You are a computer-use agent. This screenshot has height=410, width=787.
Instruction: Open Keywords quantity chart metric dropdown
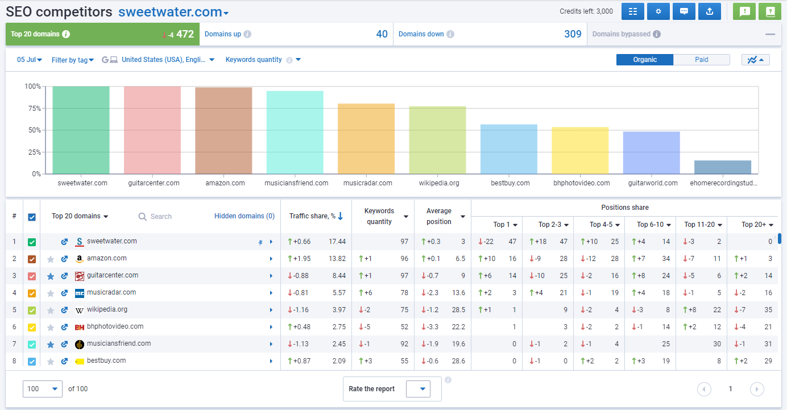(263, 60)
